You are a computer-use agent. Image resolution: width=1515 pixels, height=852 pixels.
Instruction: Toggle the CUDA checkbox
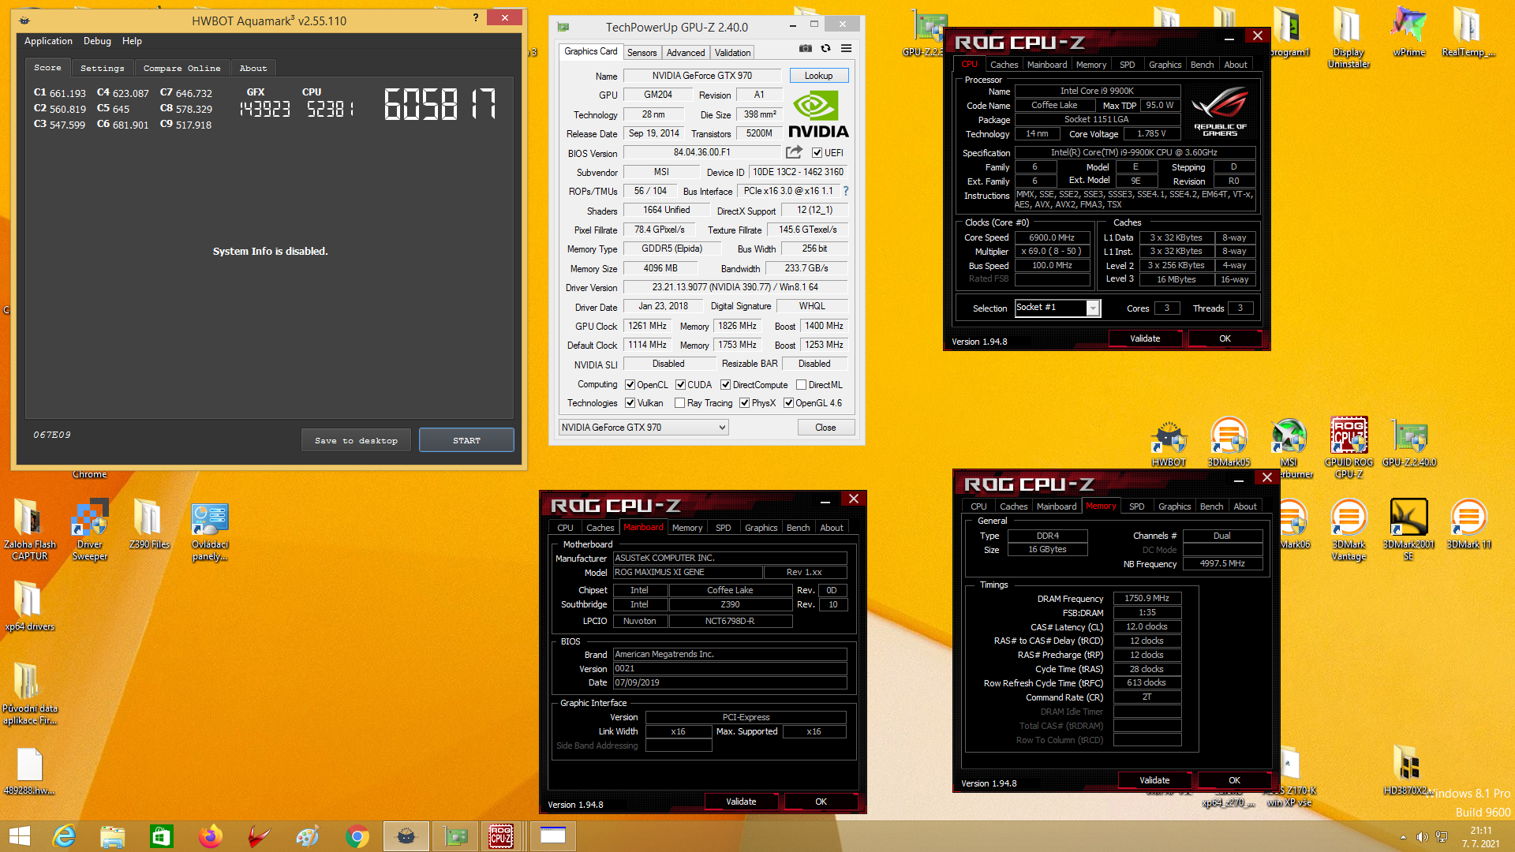(680, 385)
